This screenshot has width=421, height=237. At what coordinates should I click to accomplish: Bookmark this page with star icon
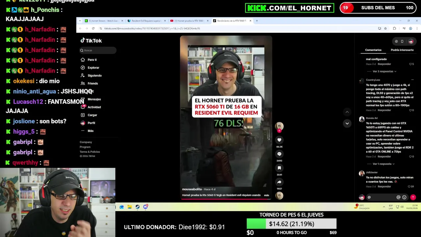385,29
